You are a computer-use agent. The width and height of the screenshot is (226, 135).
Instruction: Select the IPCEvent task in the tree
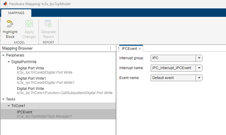[24, 112]
